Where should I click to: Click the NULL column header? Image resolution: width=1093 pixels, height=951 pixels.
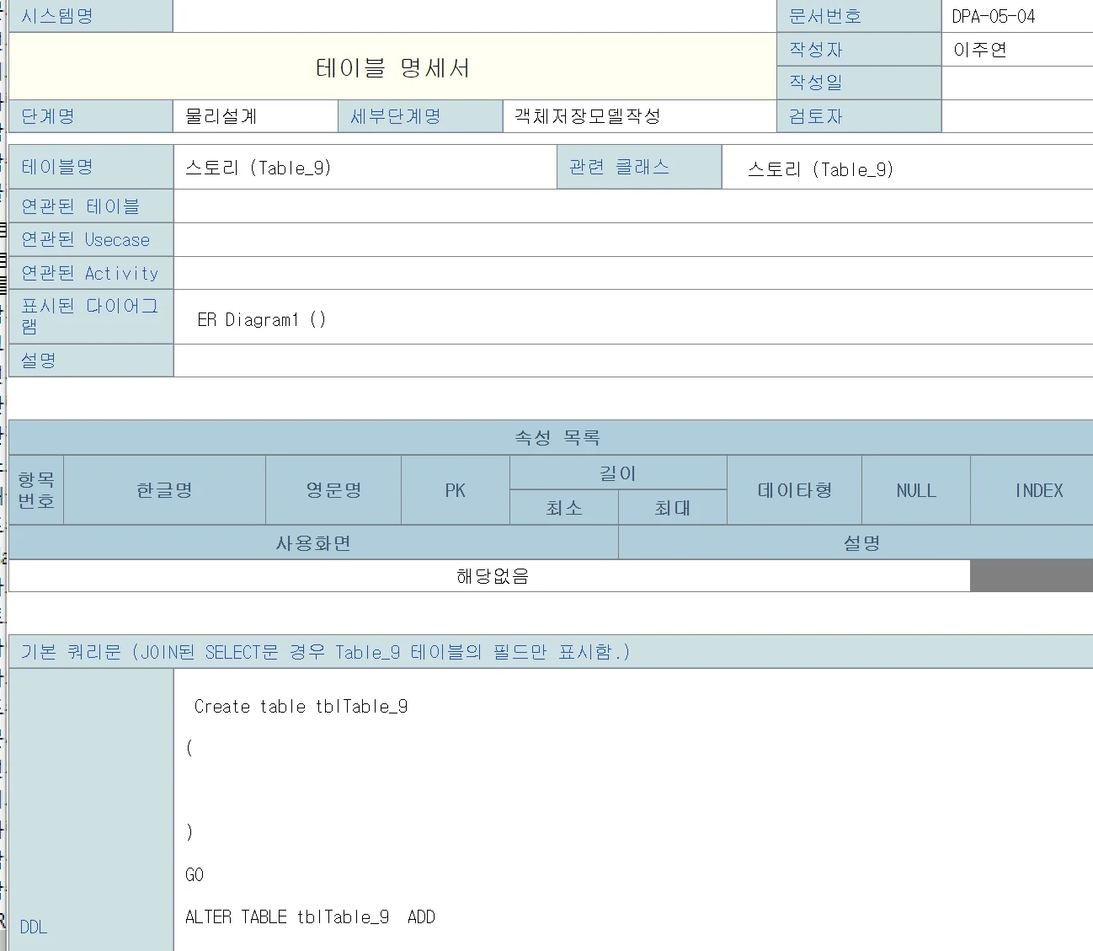point(916,490)
